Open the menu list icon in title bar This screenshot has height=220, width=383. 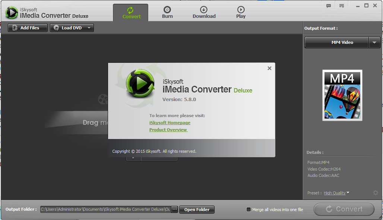tap(342, 6)
